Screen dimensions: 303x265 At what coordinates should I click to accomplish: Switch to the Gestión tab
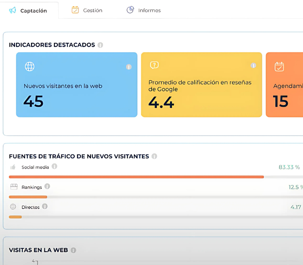(87, 10)
